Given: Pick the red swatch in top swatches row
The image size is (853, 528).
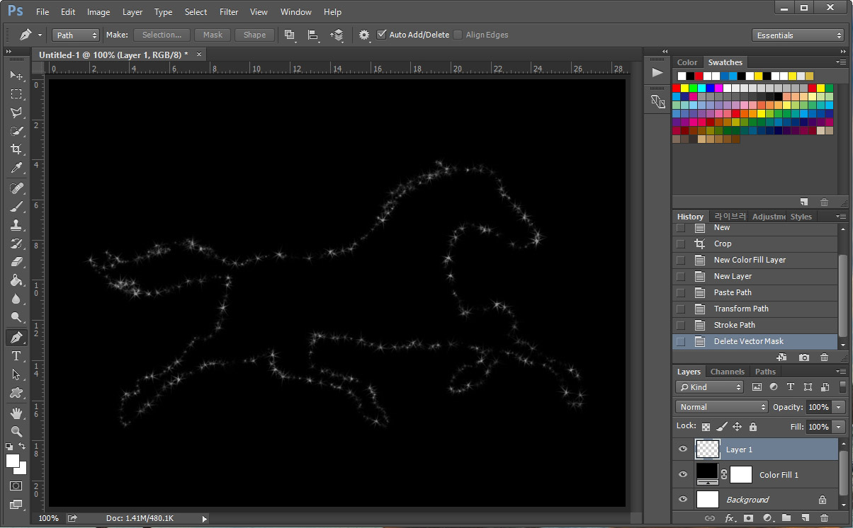Looking at the screenshot, I should coord(699,76).
